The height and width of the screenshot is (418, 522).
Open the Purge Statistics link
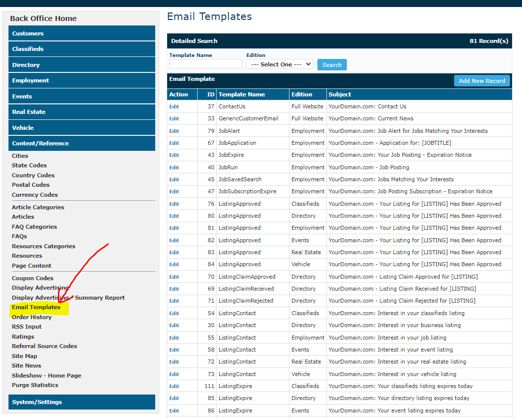(35, 385)
